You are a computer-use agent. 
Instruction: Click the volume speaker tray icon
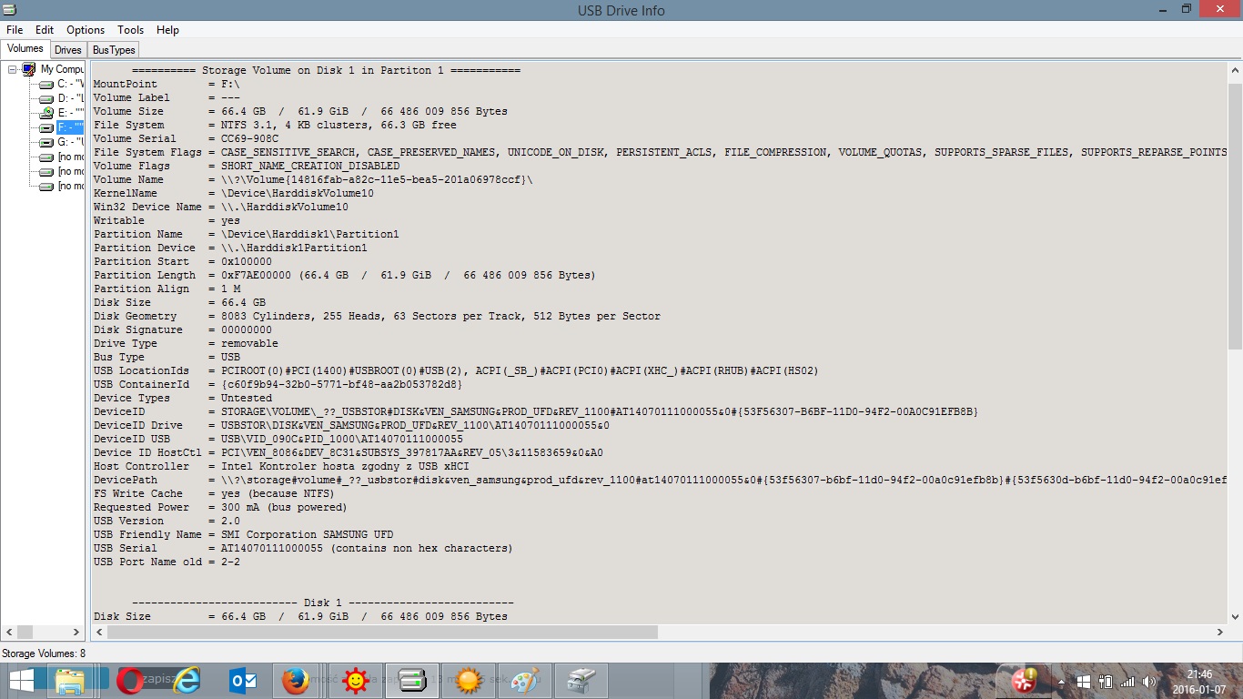tap(1149, 681)
